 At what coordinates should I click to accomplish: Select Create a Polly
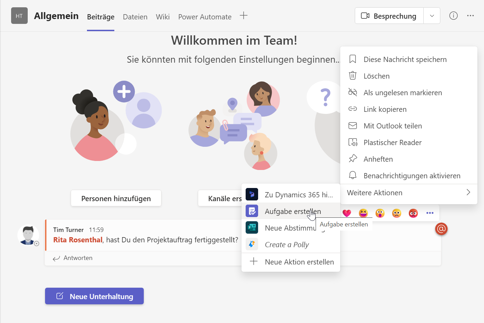point(291,244)
